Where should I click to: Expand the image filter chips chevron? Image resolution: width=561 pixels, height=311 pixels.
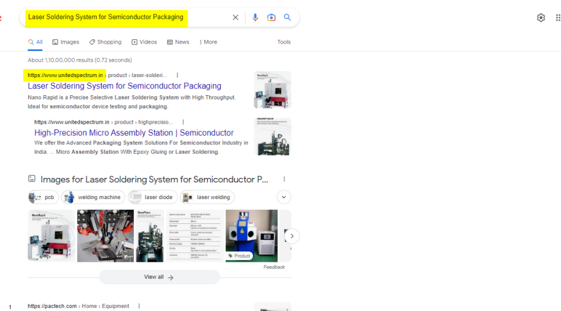click(x=284, y=197)
